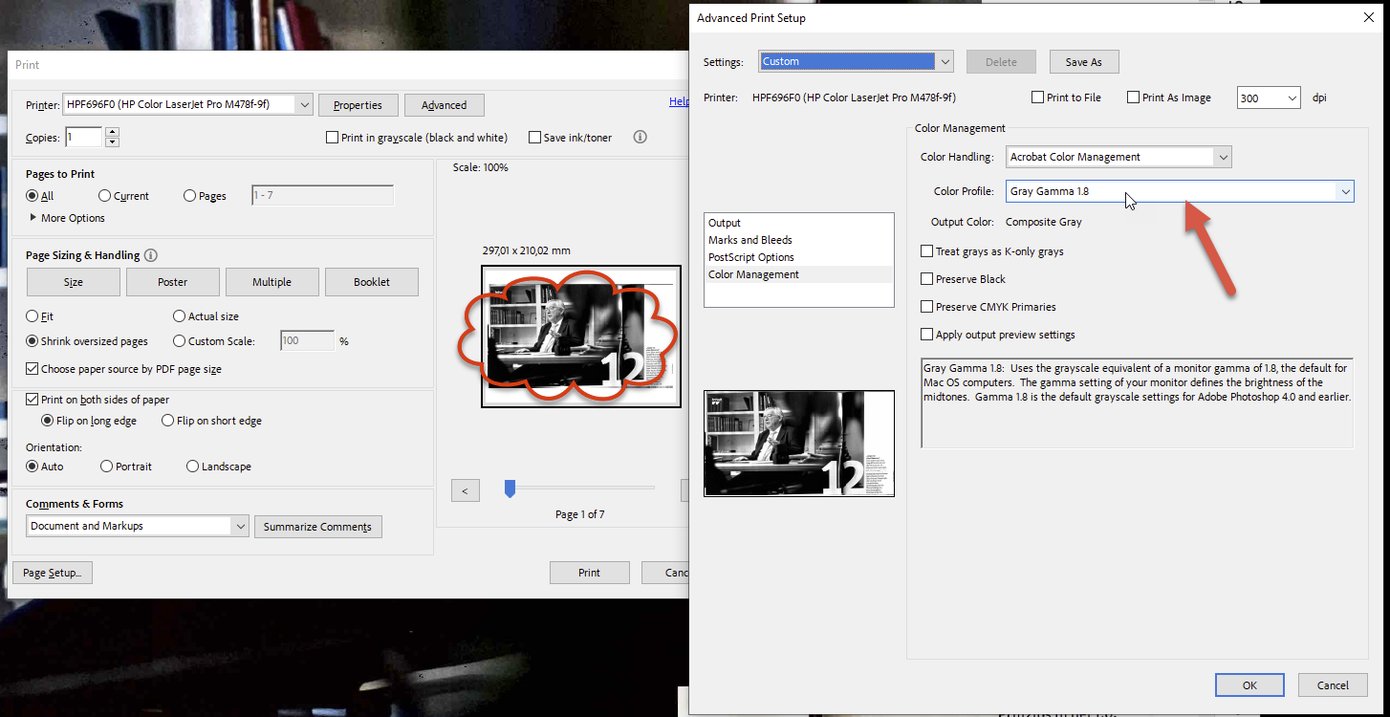The height and width of the screenshot is (717, 1390).
Task: Choose Landscape orientation
Action: tap(191, 466)
